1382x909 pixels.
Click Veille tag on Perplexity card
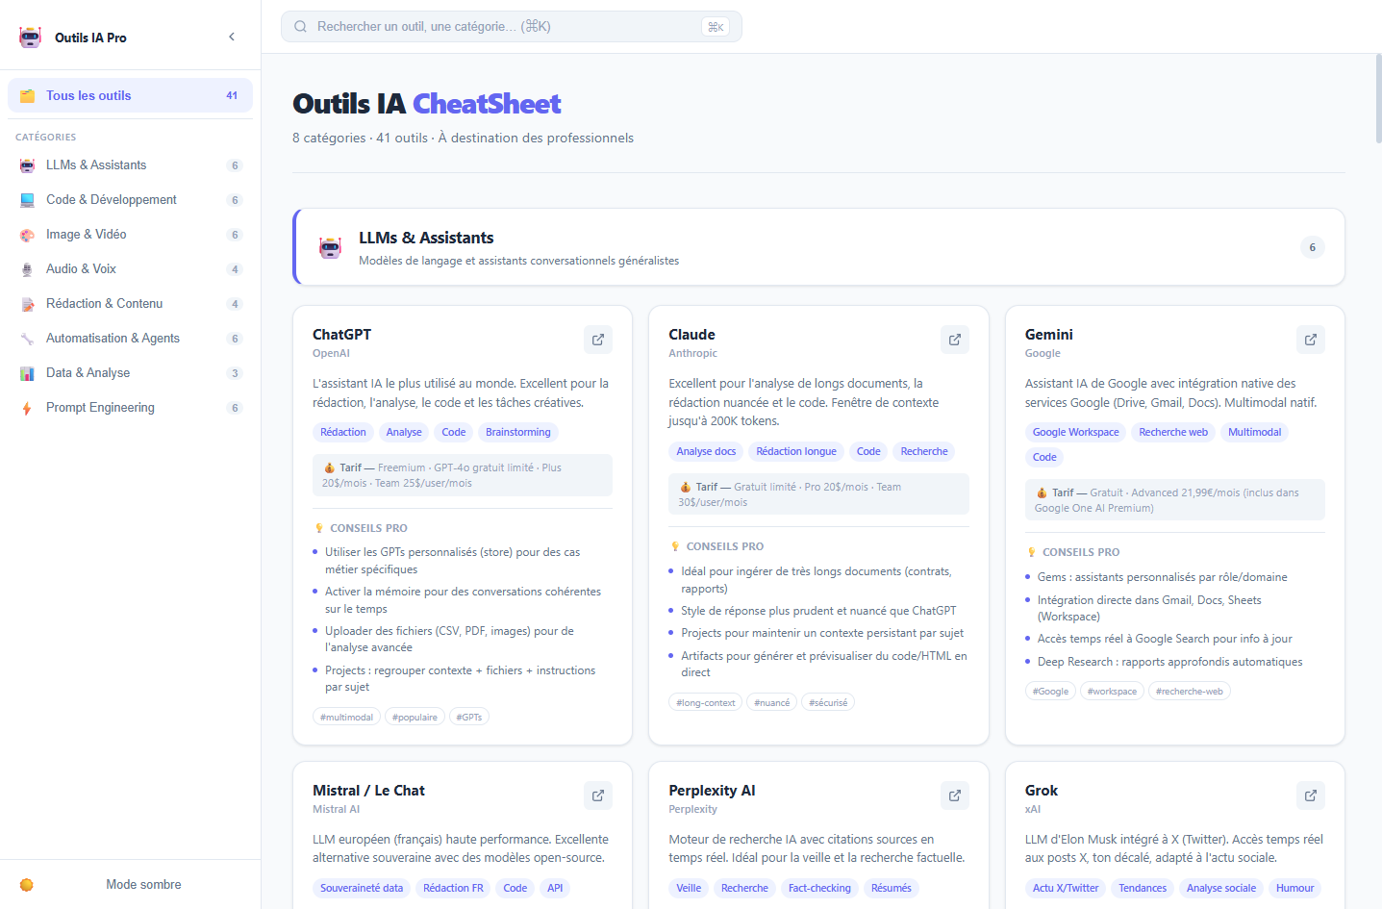pos(689,889)
